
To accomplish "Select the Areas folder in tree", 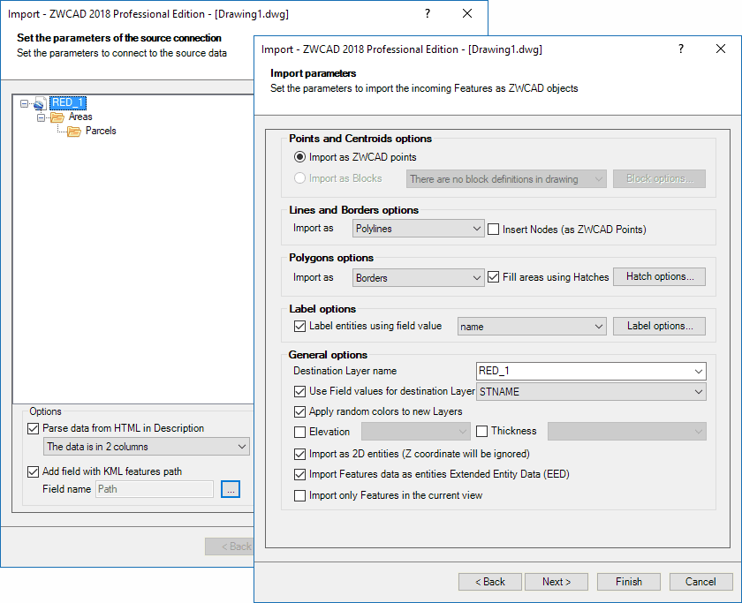I will [x=80, y=117].
